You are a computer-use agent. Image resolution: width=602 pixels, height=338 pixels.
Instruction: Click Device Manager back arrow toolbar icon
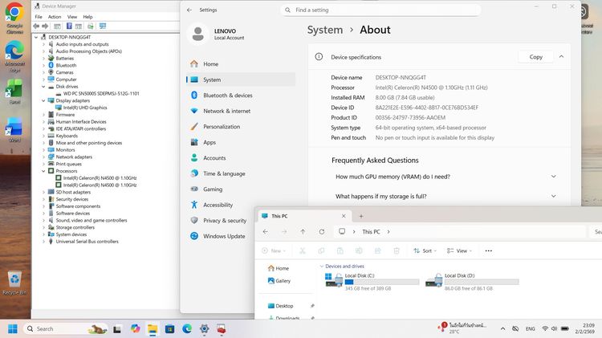tap(36, 26)
